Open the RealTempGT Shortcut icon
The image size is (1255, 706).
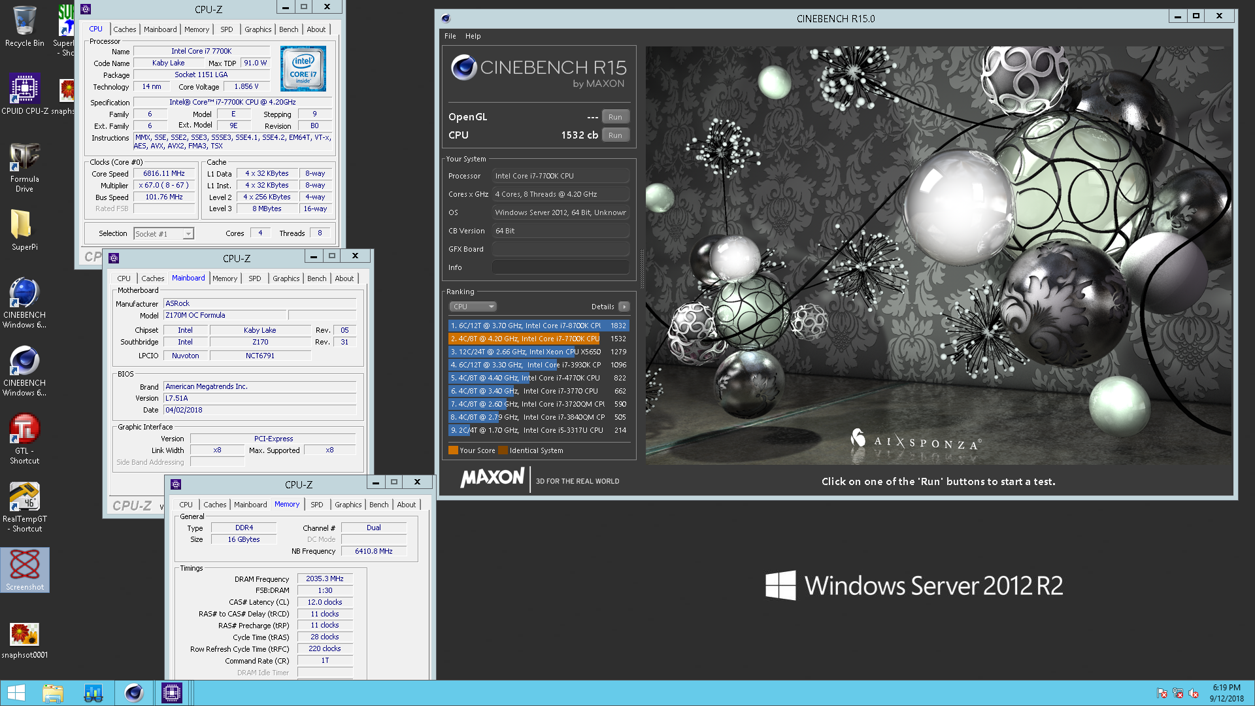tap(24, 507)
